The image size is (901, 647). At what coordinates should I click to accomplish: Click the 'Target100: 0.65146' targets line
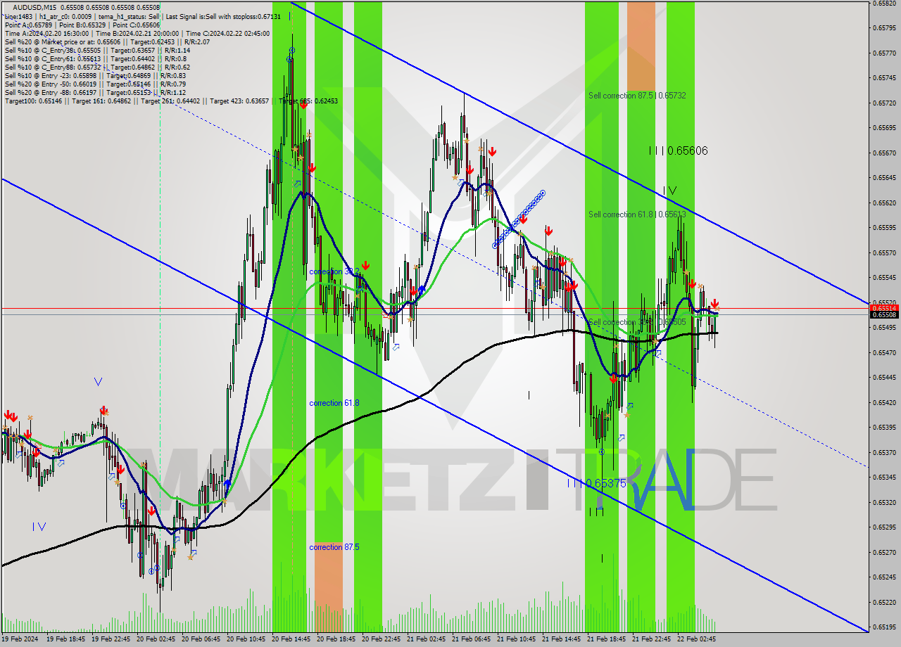coord(171,101)
